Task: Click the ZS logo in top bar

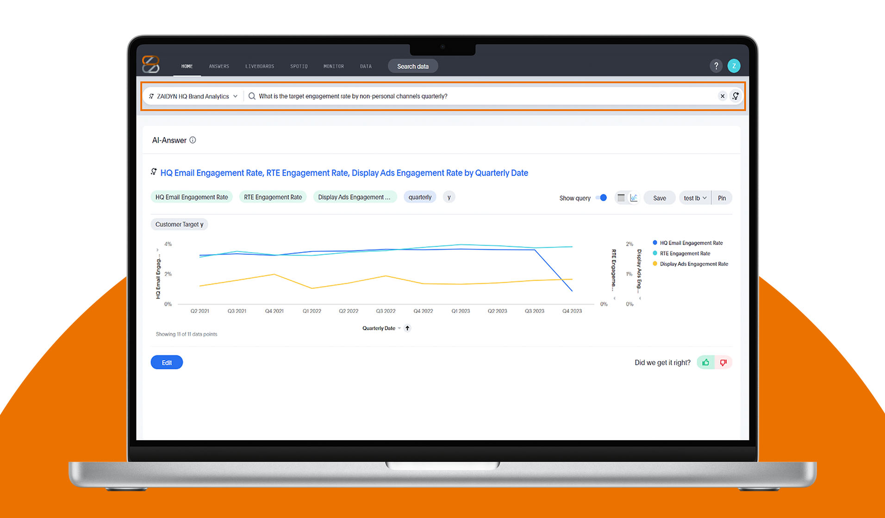Action: [x=150, y=64]
